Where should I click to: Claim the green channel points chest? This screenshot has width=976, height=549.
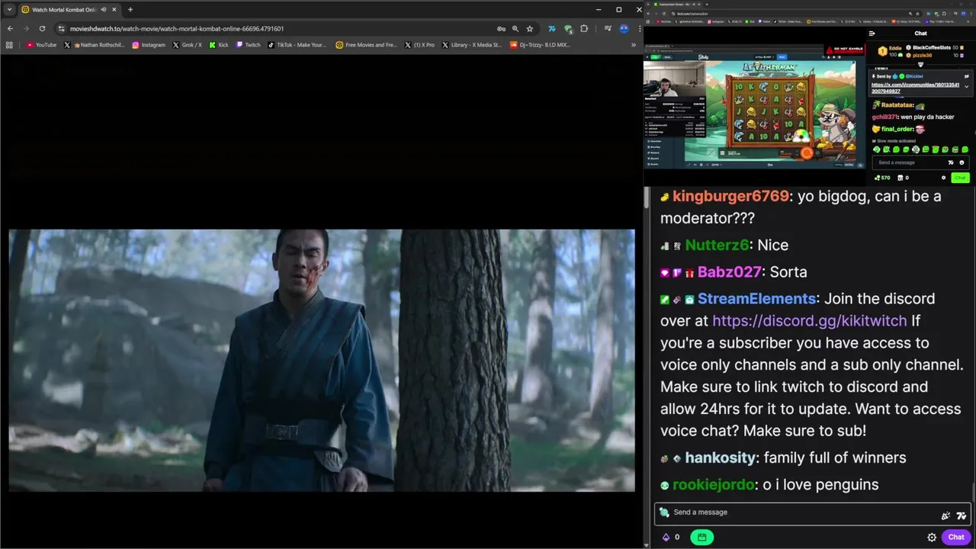pyautogui.click(x=701, y=537)
